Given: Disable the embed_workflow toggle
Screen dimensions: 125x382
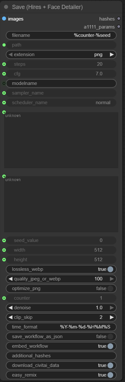Looking at the screenshot, I should 110,346.
